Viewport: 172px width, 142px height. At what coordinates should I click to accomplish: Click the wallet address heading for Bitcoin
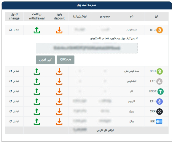click(x=114, y=39)
